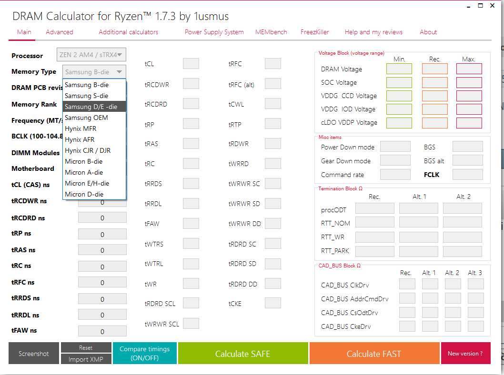Click SOC Voltage Rec orange box
This screenshot has height=375, width=504.
coord(434,82)
